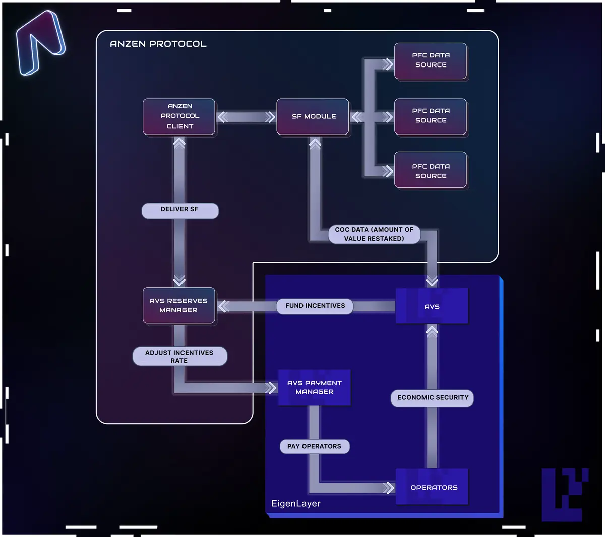
Task: Select the AVS Payment Manager box
Action: pos(314,387)
